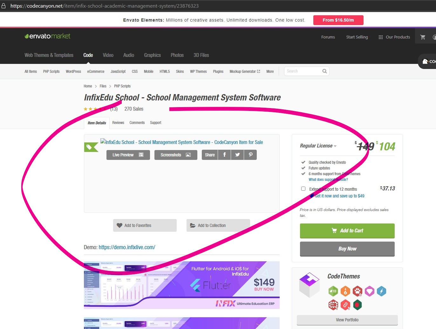Open the Photos menu item
The height and width of the screenshot is (329, 436).
click(x=177, y=55)
